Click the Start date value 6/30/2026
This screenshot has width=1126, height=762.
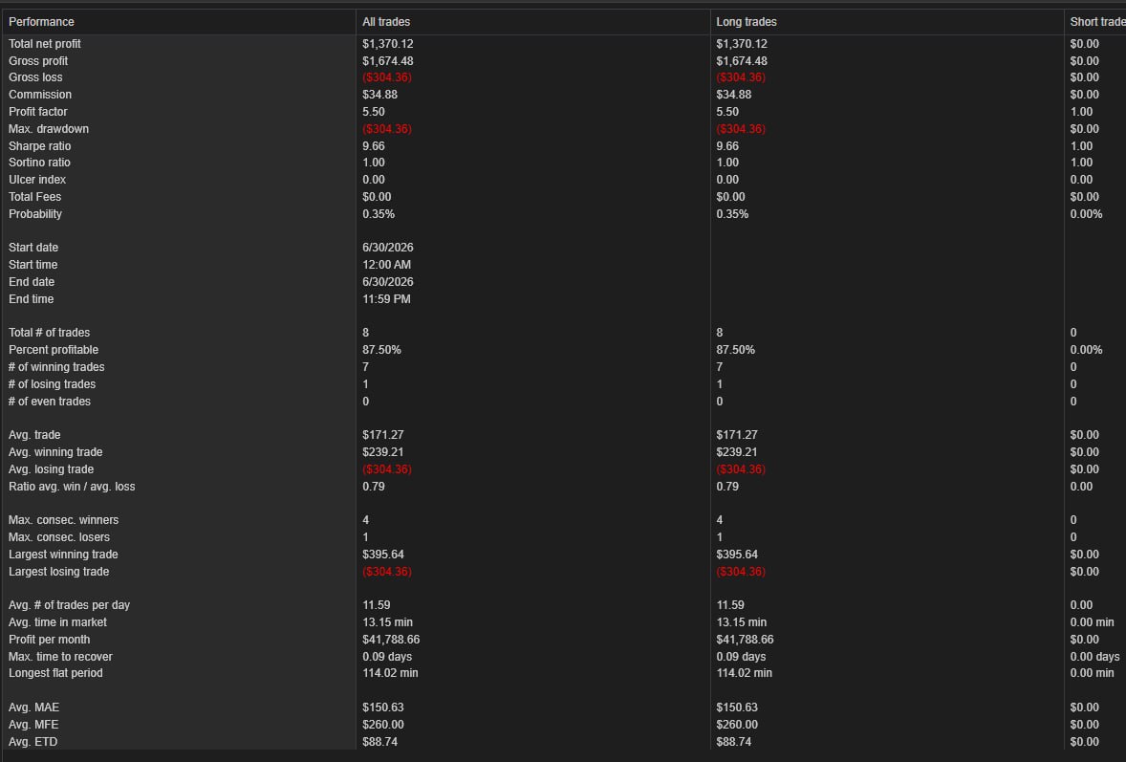[x=388, y=247]
